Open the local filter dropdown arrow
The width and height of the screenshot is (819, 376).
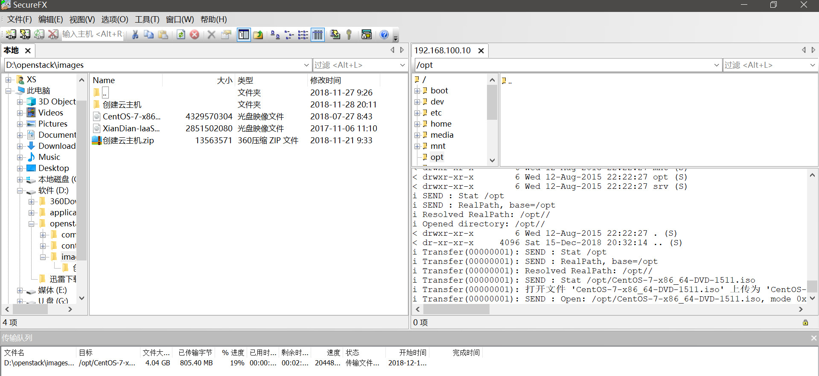402,65
